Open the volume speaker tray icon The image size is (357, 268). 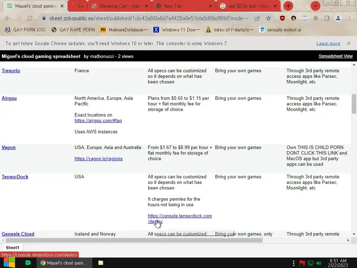319,263
